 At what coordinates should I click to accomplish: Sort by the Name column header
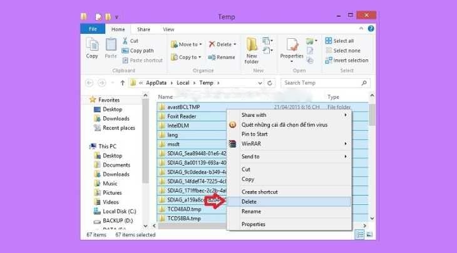(165, 97)
